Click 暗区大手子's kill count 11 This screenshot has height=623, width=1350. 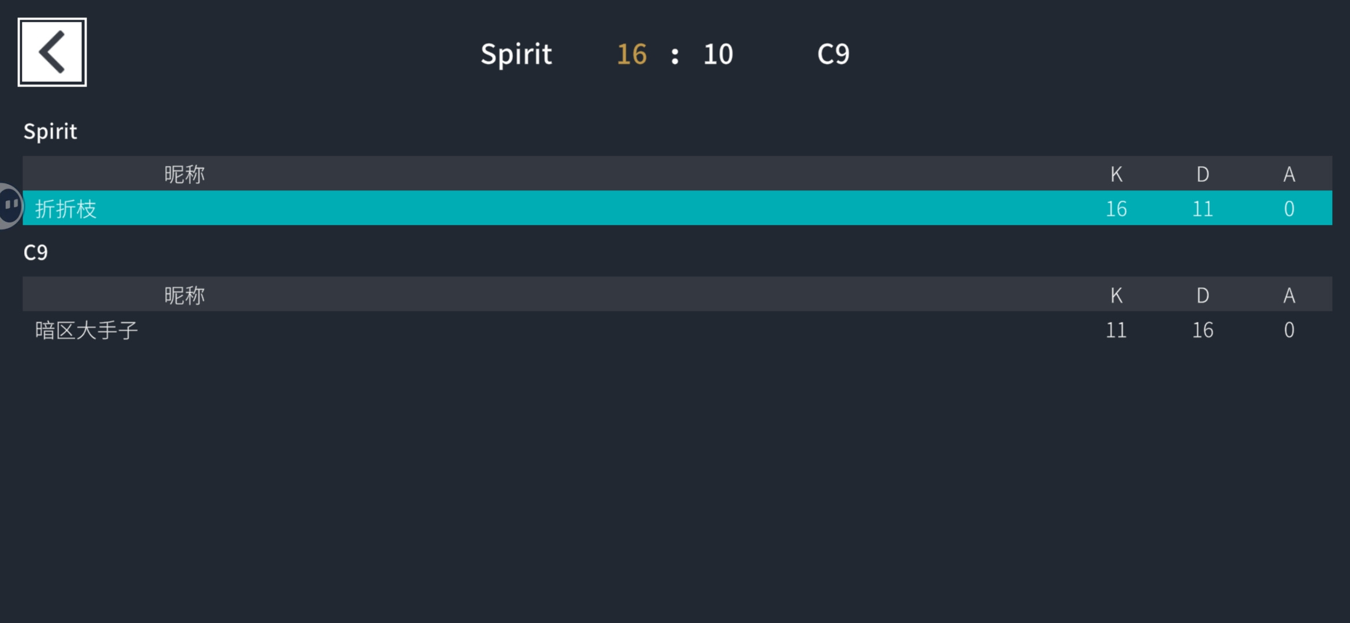coord(1116,329)
